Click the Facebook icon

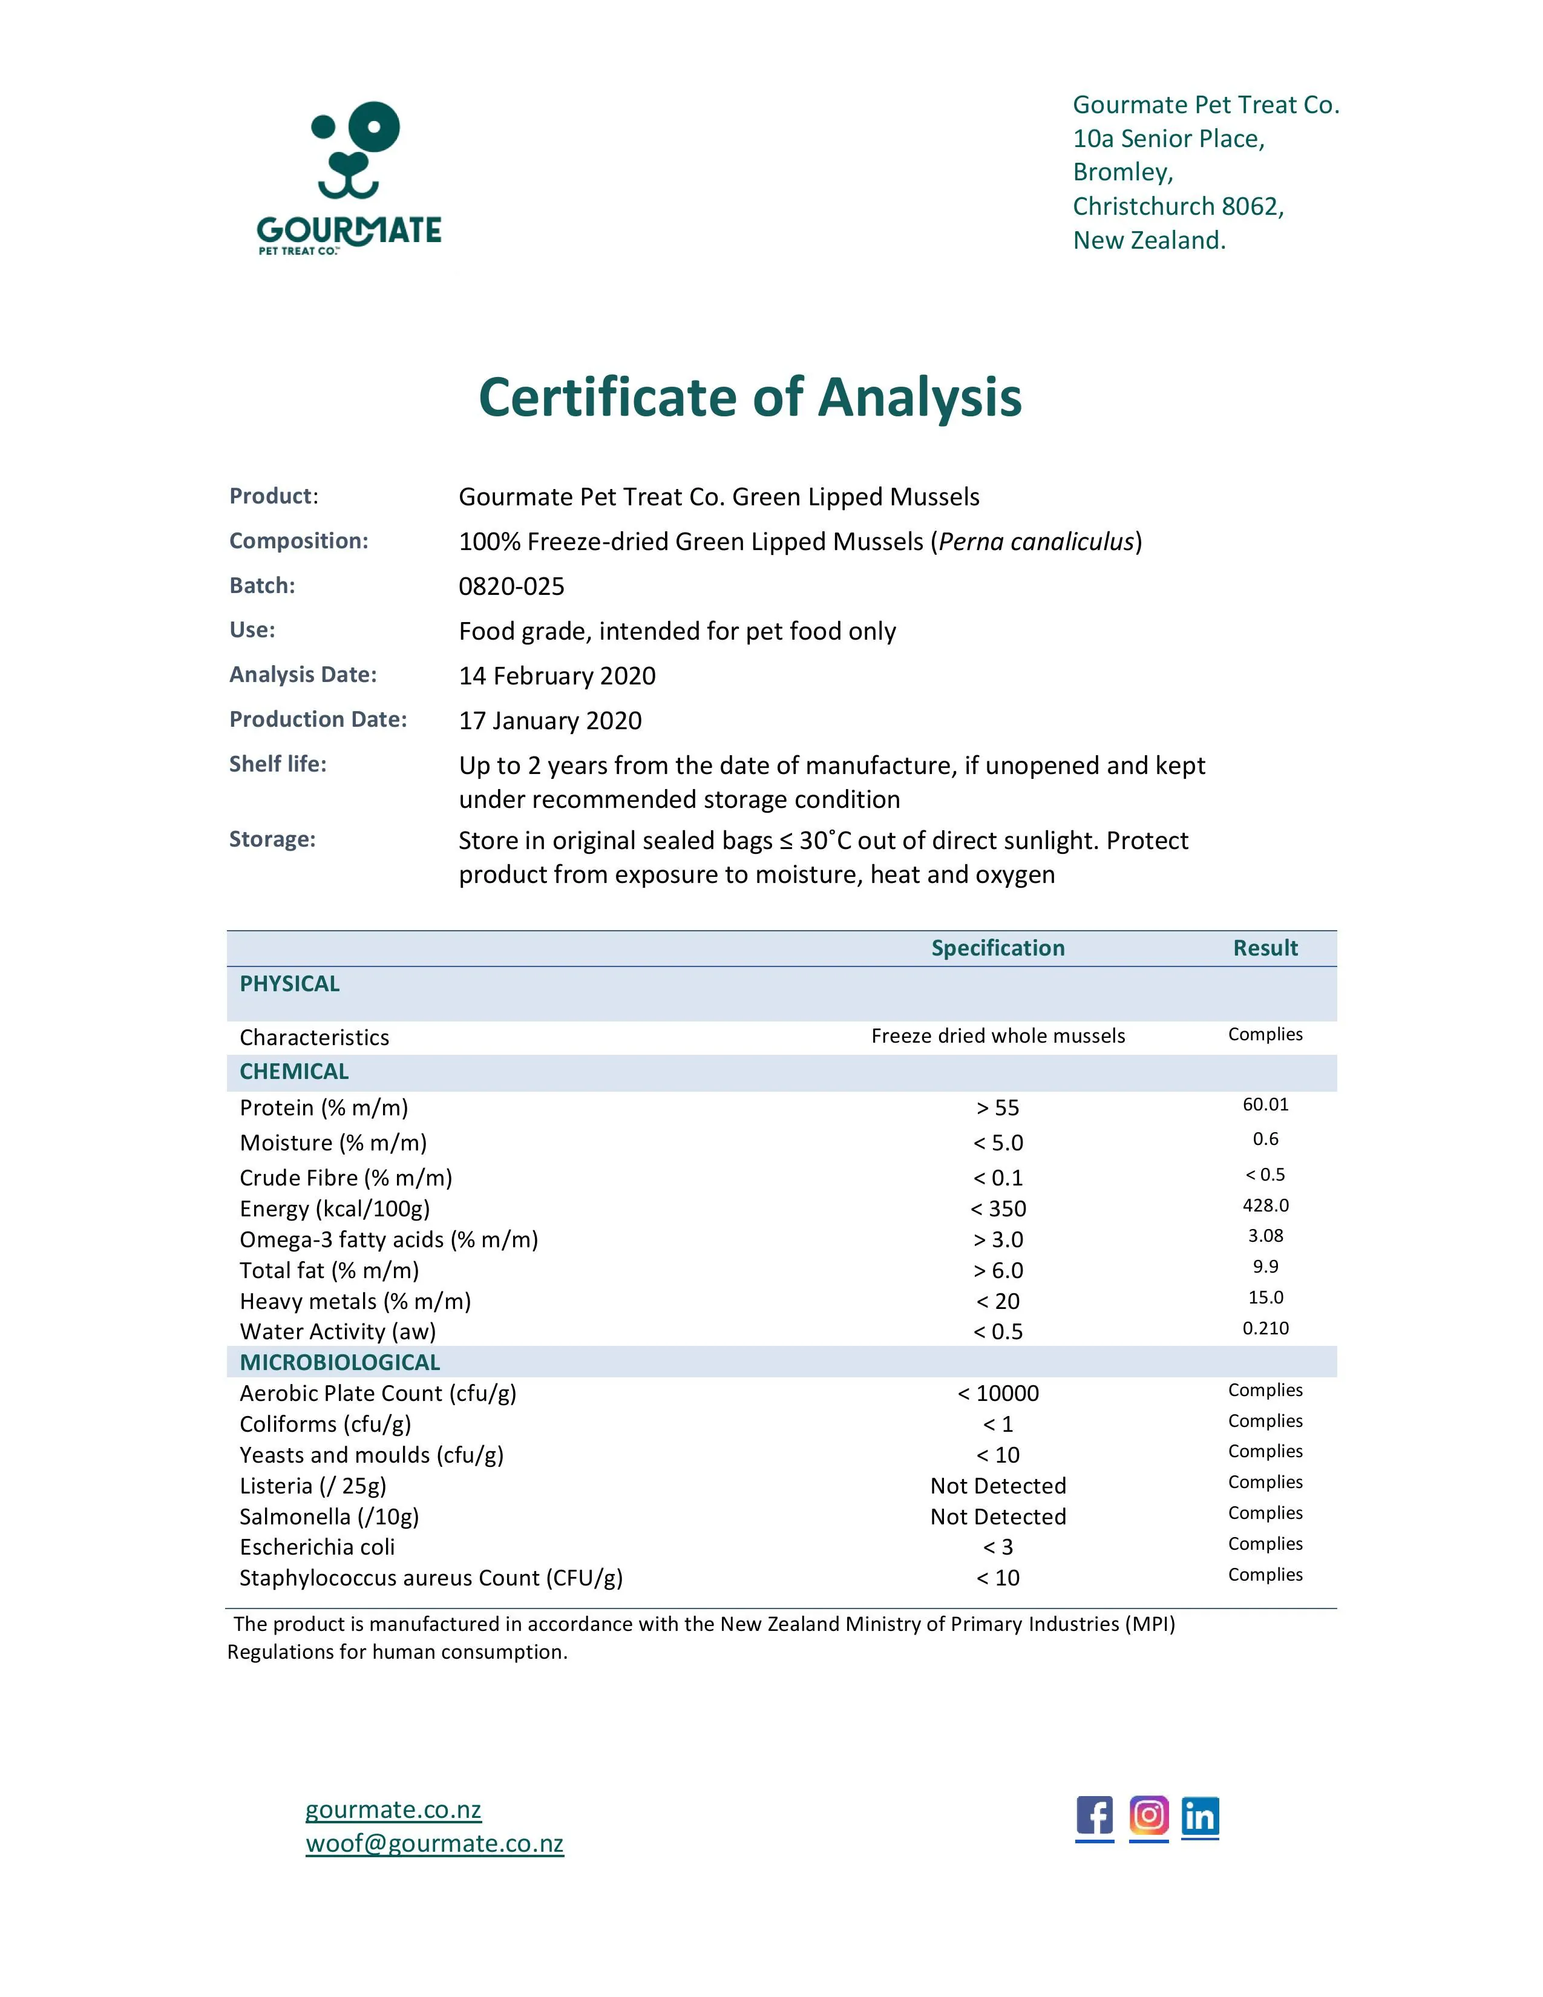point(1094,1815)
